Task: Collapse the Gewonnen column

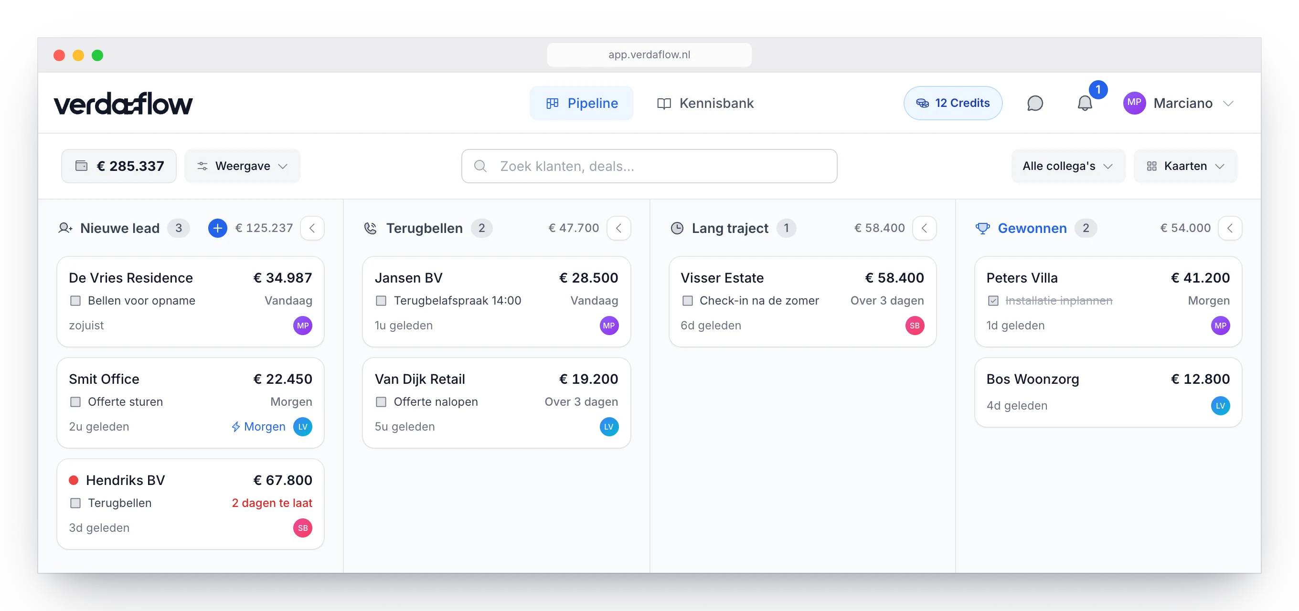Action: point(1230,228)
